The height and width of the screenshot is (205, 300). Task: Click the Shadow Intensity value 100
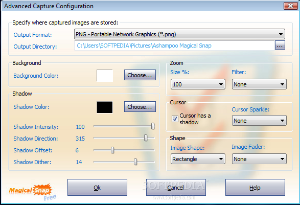(80, 127)
